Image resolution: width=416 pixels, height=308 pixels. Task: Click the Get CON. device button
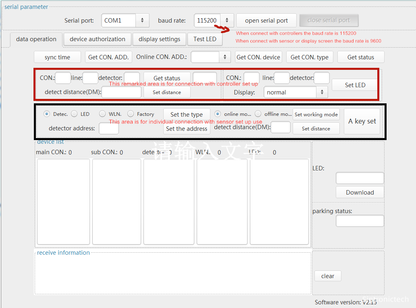point(258,57)
